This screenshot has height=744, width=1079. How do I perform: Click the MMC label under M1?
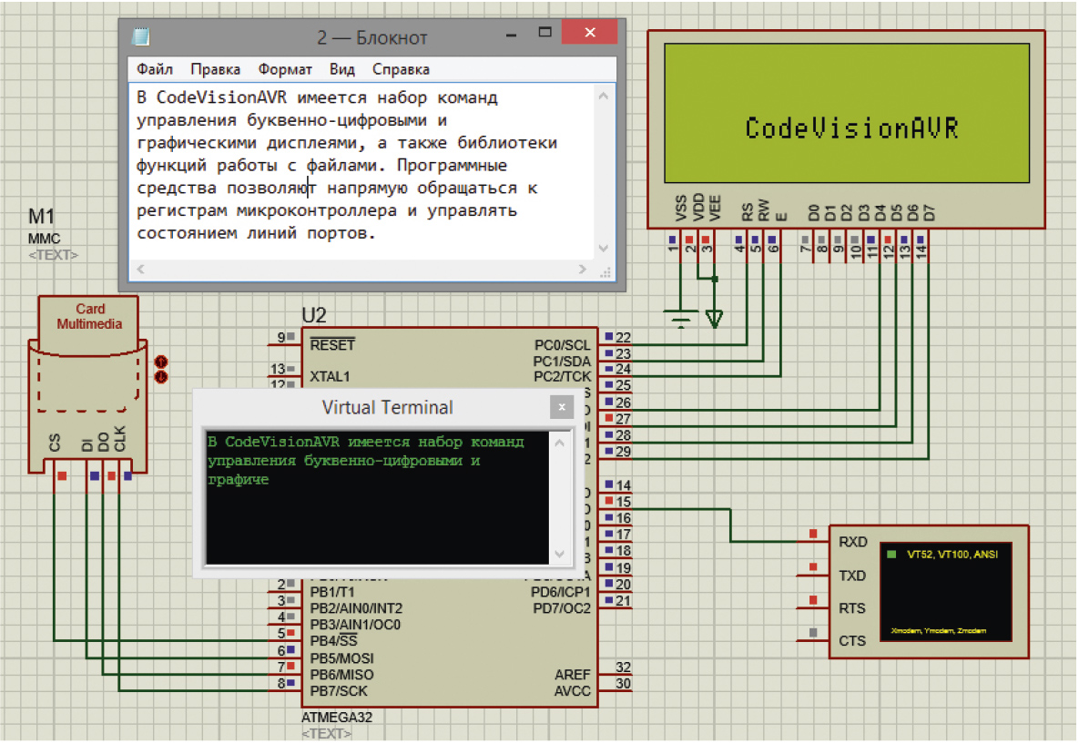click(x=44, y=239)
